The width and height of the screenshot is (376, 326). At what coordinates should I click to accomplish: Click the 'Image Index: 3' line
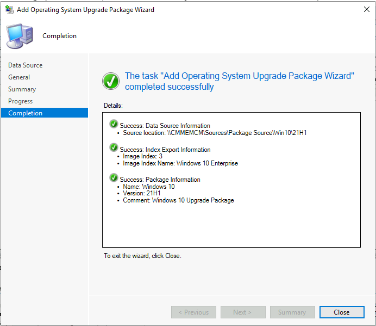pyautogui.click(x=142, y=156)
